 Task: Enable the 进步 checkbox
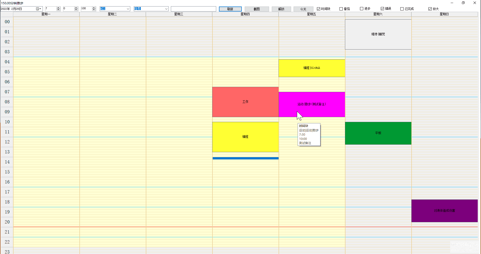tap(362, 9)
